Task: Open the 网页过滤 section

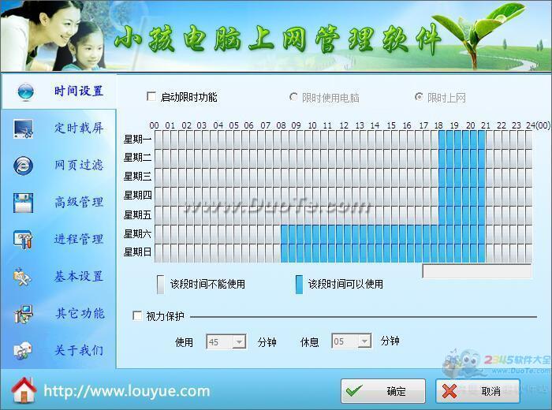Action: pyautogui.click(x=79, y=165)
